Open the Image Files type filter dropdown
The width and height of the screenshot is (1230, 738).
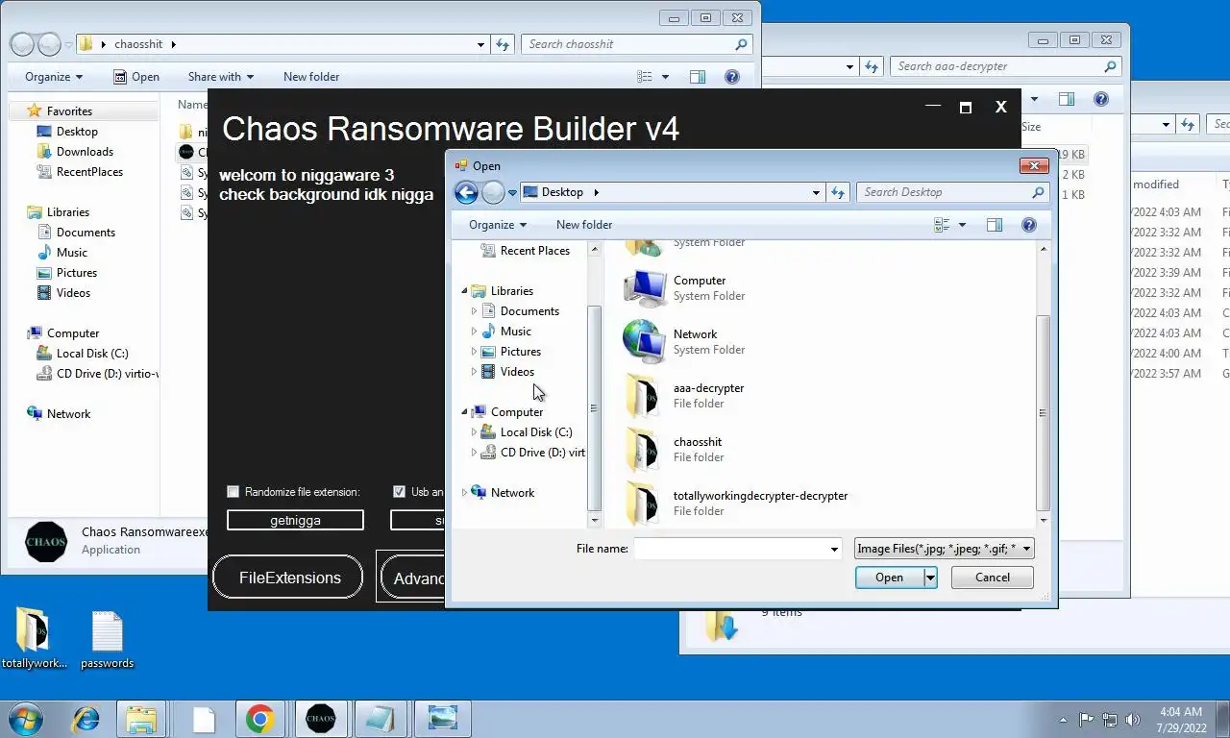[x=945, y=549]
